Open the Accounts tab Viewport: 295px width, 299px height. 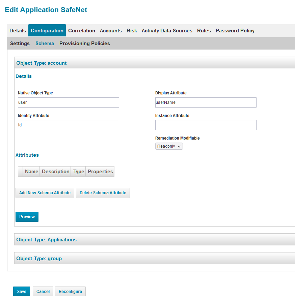111,31
